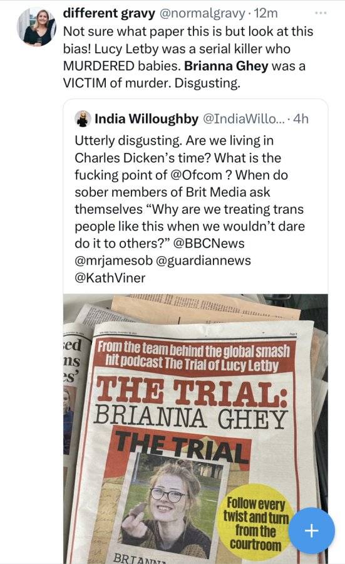The width and height of the screenshot is (345, 564).
Task: Open the three-dot more options menu
Action: click(320, 13)
